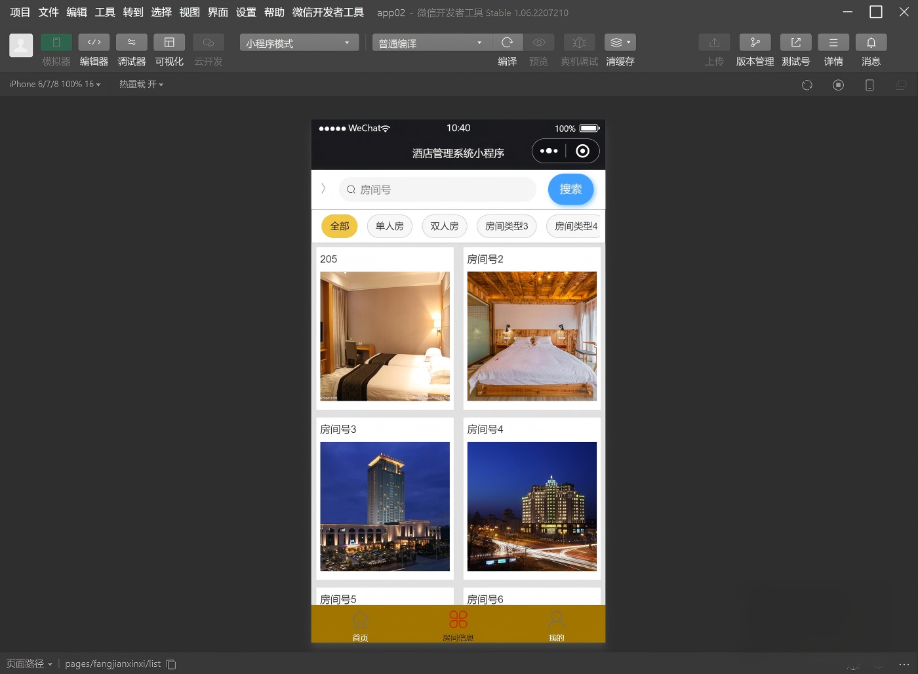
Task: Open version management branch icon
Action: pyautogui.click(x=755, y=43)
